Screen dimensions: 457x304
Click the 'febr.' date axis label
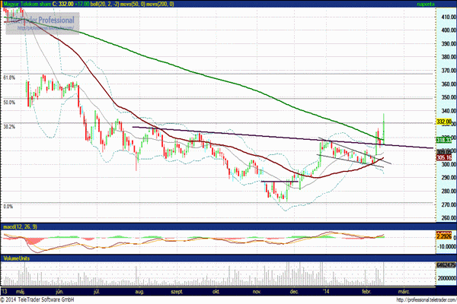366,292
